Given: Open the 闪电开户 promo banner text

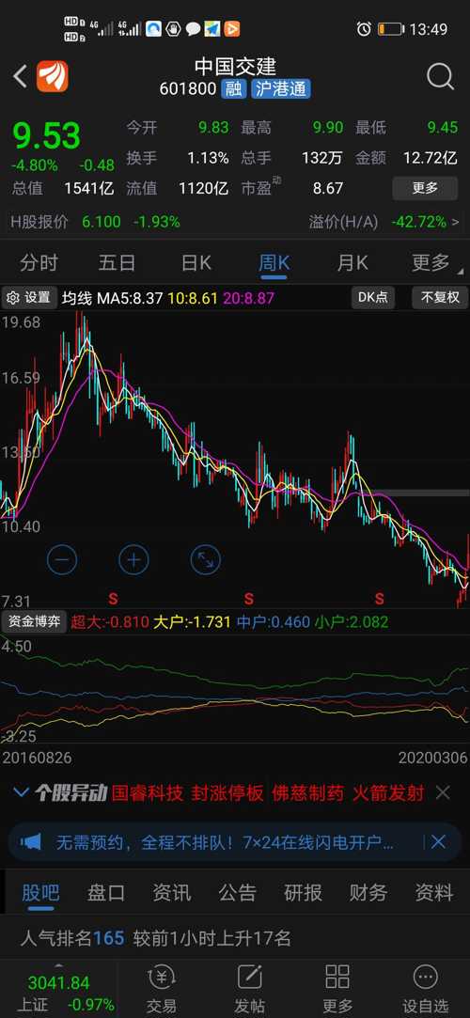Looking at the screenshot, I should (225, 843).
